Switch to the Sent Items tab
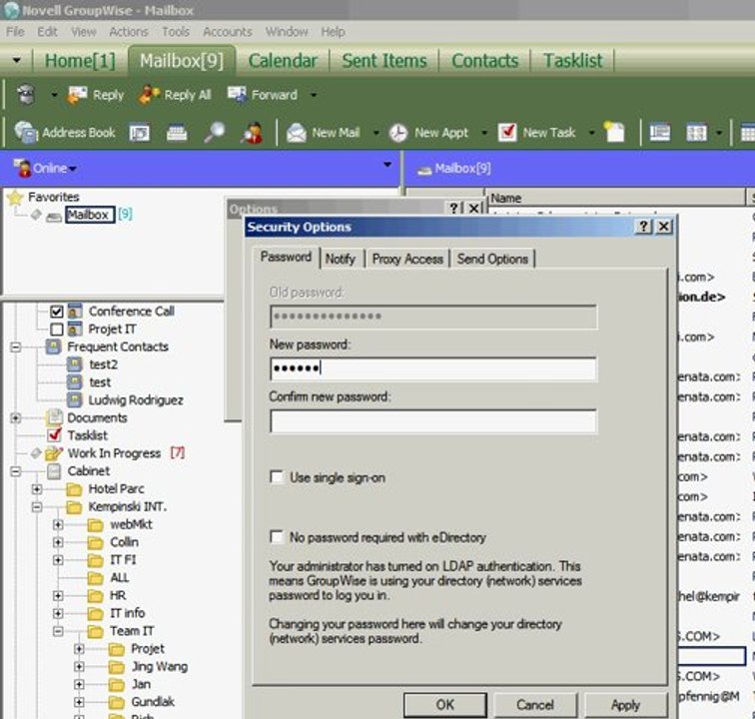 tap(384, 61)
